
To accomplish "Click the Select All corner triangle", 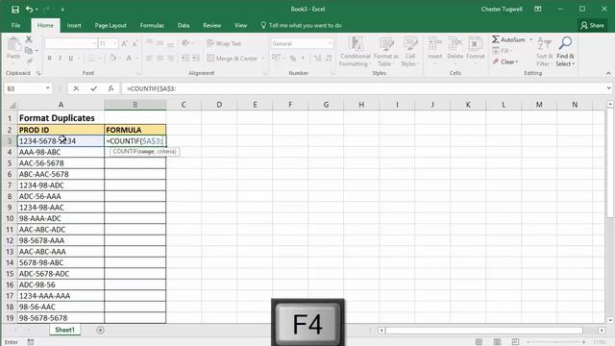I will [x=12, y=105].
